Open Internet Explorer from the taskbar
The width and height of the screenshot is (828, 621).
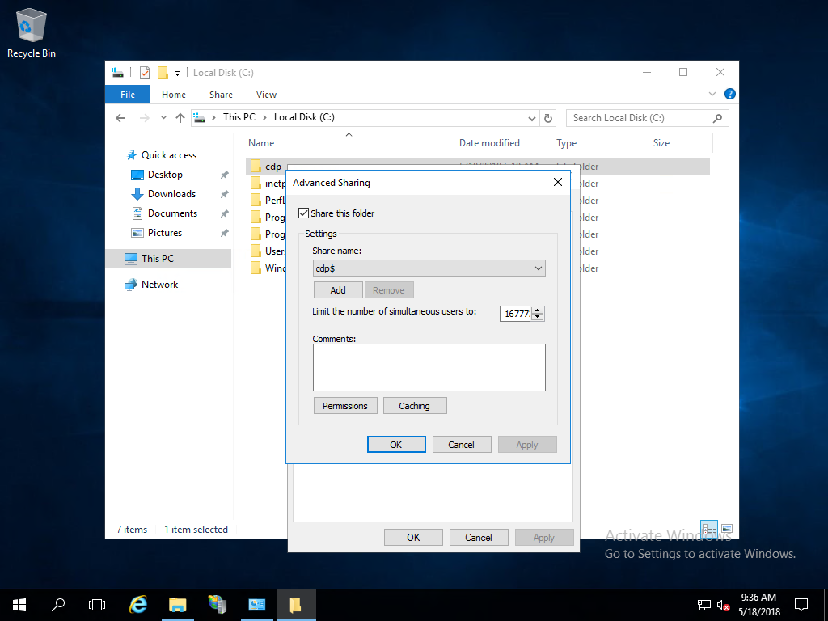[139, 604]
